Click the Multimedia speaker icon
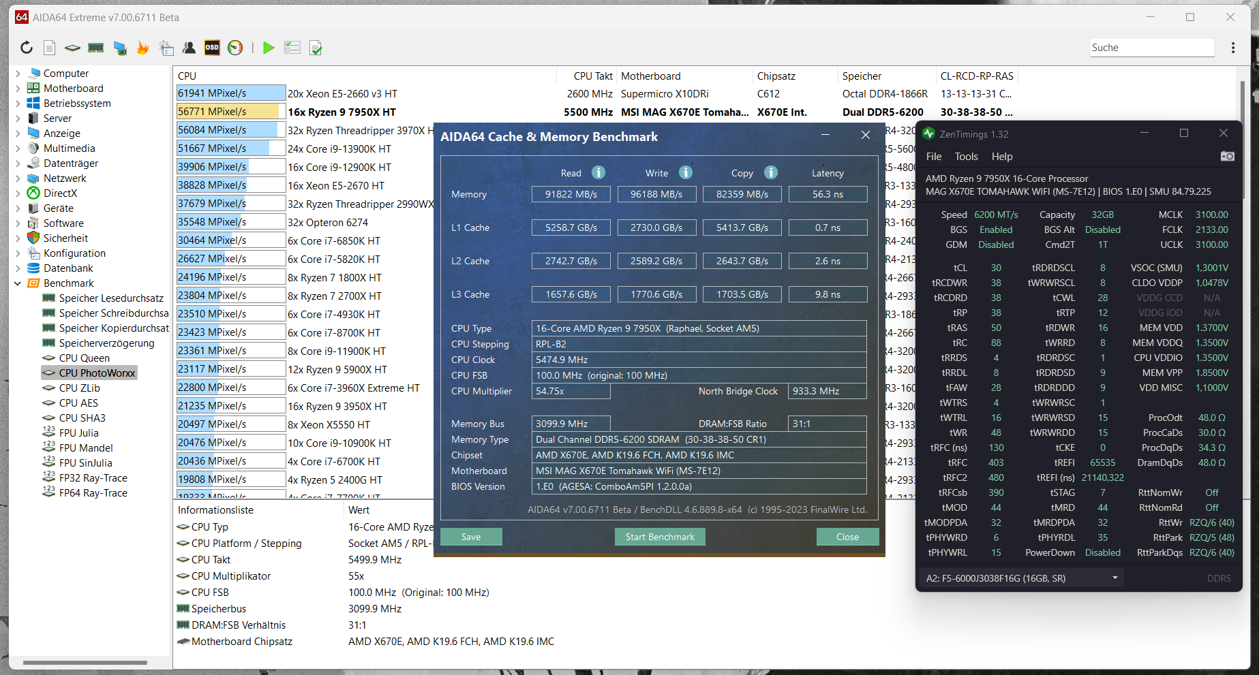The width and height of the screenshot is (1259, 675). pyautogui.click(x=33, y=148)
